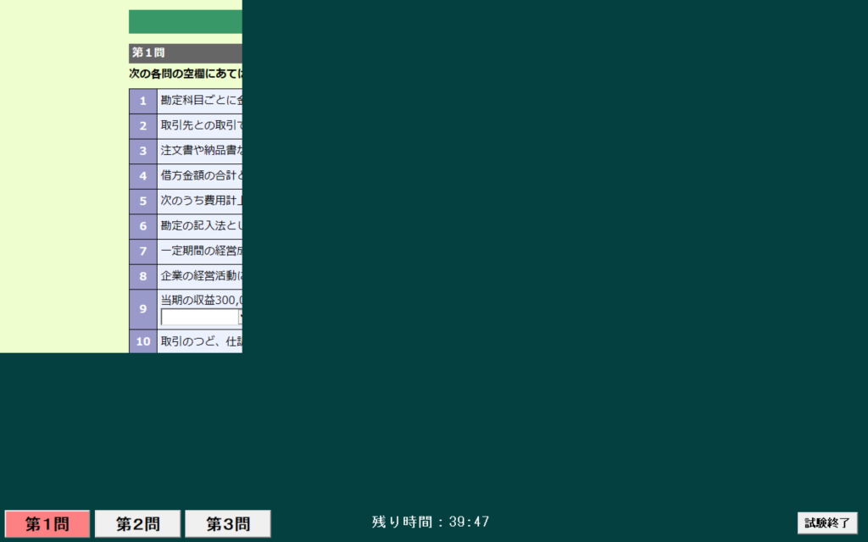Select question number 5 cell
The image size is (868, 542).
[143, 202]
